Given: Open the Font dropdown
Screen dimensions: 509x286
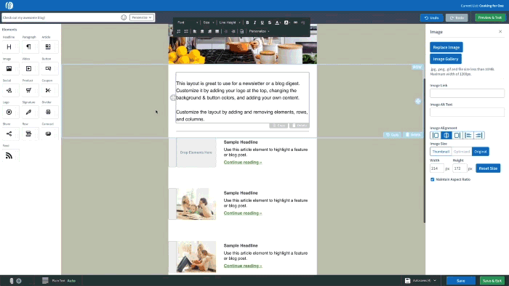Looking at the screenshot, I should pyautogui.click(x=188, y=23).
